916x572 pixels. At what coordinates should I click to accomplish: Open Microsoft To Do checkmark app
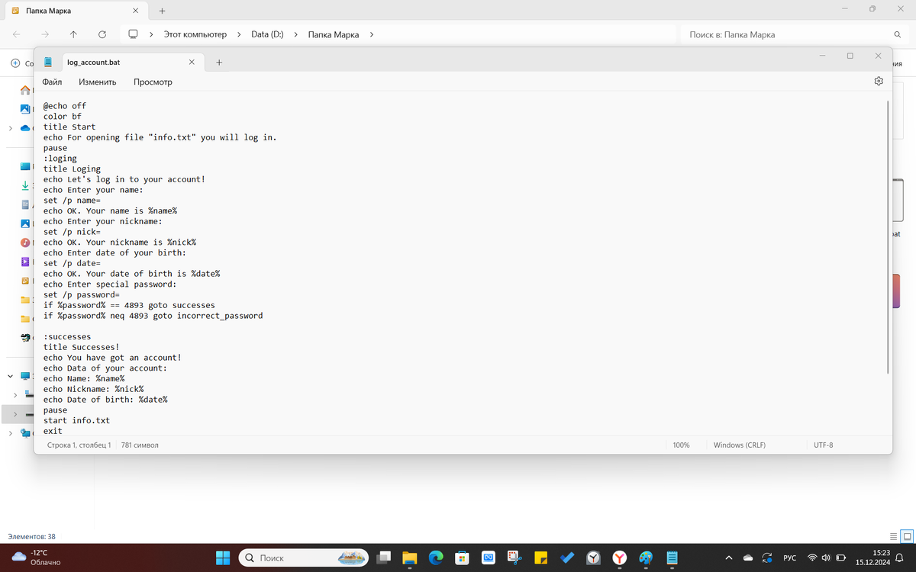[x=567, y=558]
